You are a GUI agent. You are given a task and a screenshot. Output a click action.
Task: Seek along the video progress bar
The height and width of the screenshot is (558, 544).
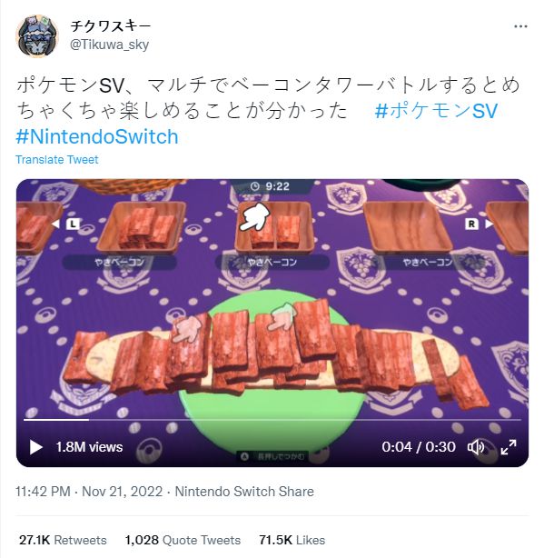(x=272, y=420)
